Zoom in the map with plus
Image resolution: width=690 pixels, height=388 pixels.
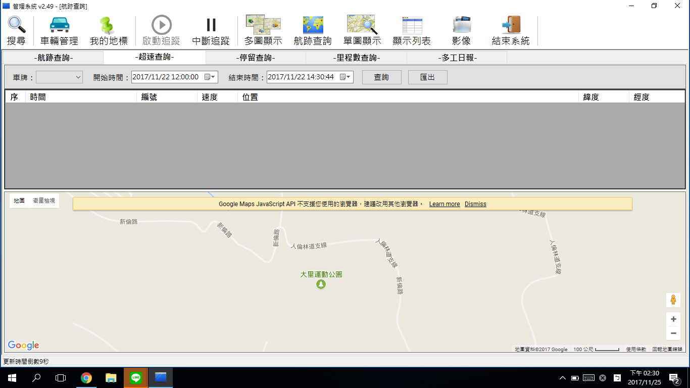click(673, 319)
